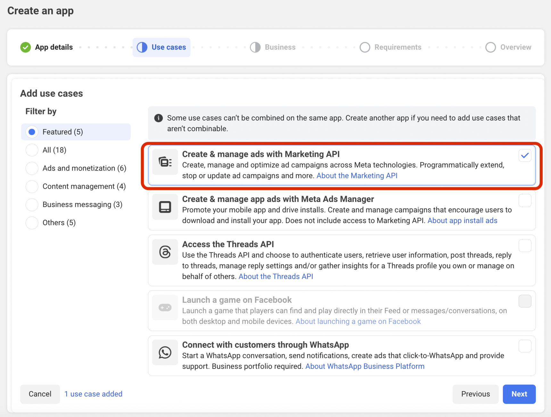Click the green App details checkmark icon
The height and width of the screenshot is (417, 551).
26,47
